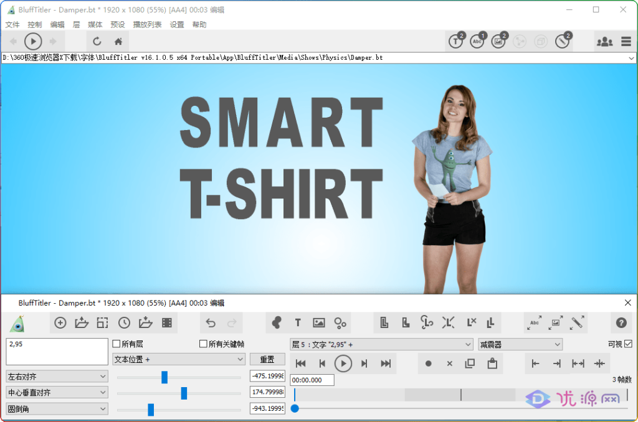Enable the 所有层 checkbox
The width and height of the screenshot is (638, 422).
[x=117, y=344]
